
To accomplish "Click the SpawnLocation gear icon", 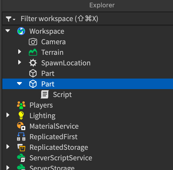I will click(x=33, y=63).
